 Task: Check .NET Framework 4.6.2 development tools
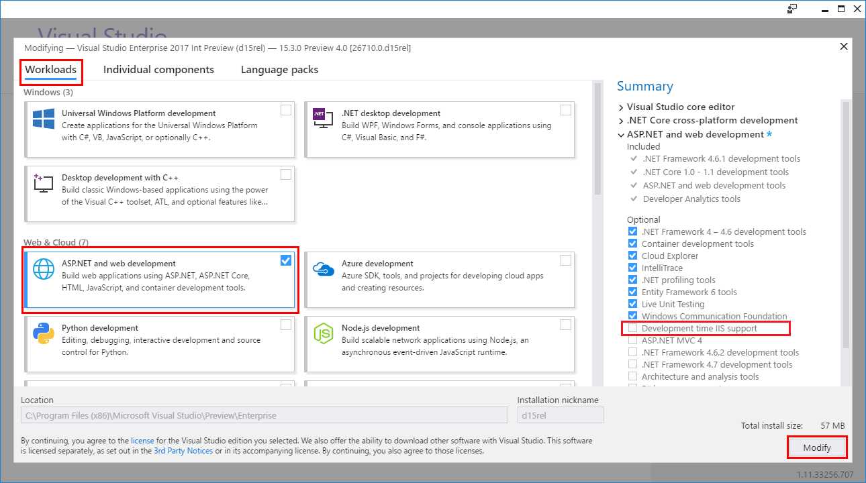(x=632, y=353)
